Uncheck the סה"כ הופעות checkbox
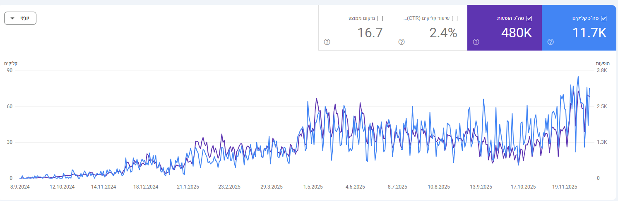Image resolution: width=618 pixels, height=201 pixels. click(529, 18)
